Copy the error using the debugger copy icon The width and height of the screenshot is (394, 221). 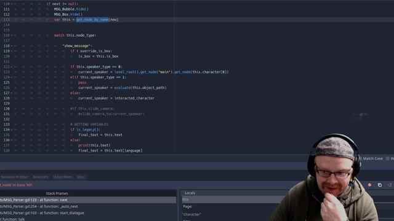pyautogui.click(x=380, y=185)
